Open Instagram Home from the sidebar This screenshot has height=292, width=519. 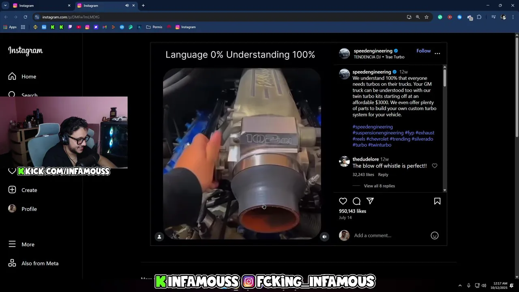[x=23, y=76]
